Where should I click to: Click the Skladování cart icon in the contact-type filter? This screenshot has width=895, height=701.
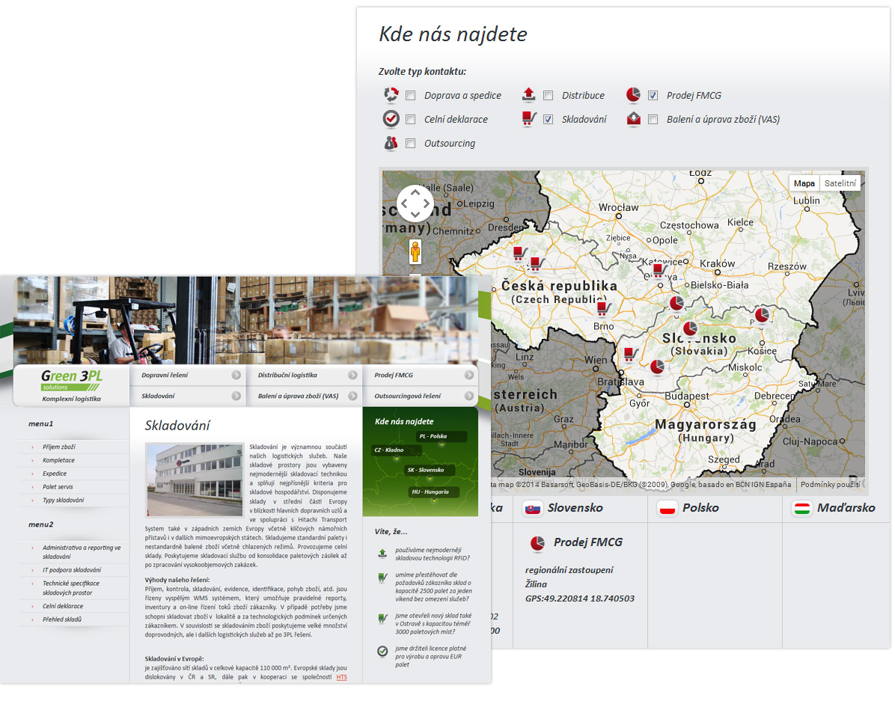click(529, 119)
